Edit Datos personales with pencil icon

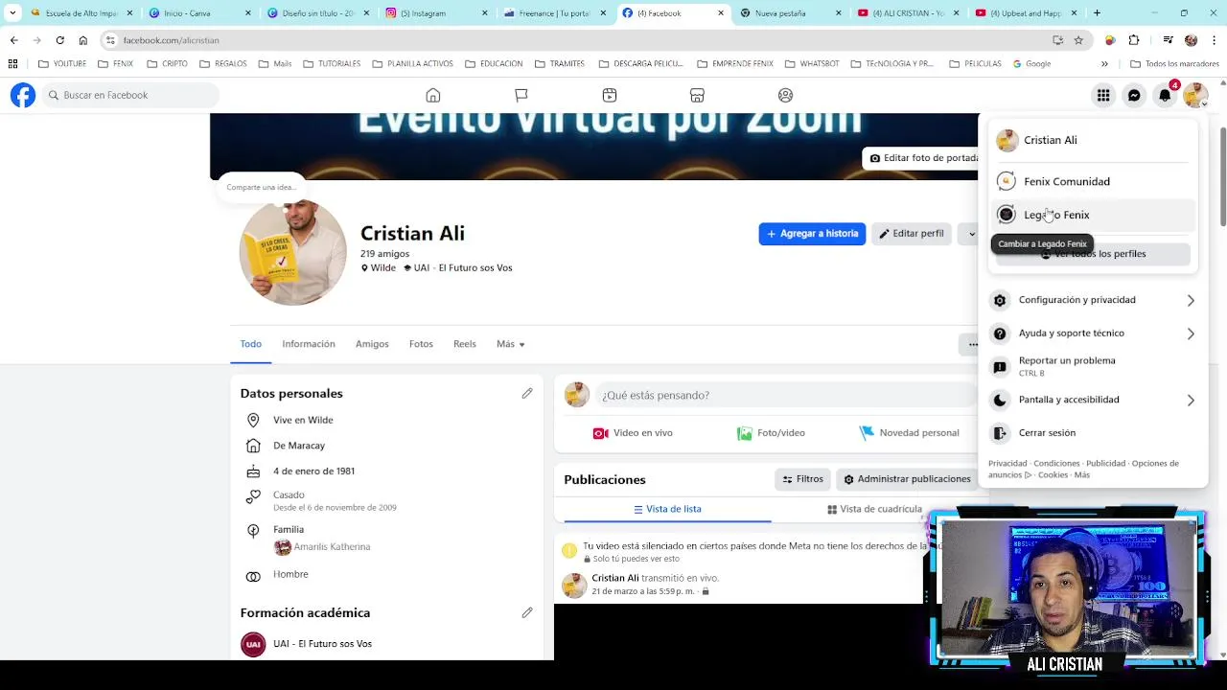527,393
